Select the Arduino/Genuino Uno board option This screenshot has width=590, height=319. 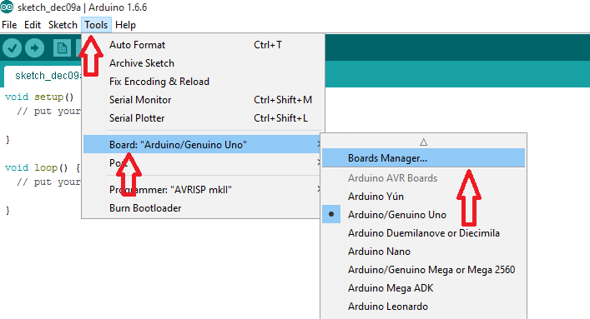pyautogui.click(x=423, y=215)
